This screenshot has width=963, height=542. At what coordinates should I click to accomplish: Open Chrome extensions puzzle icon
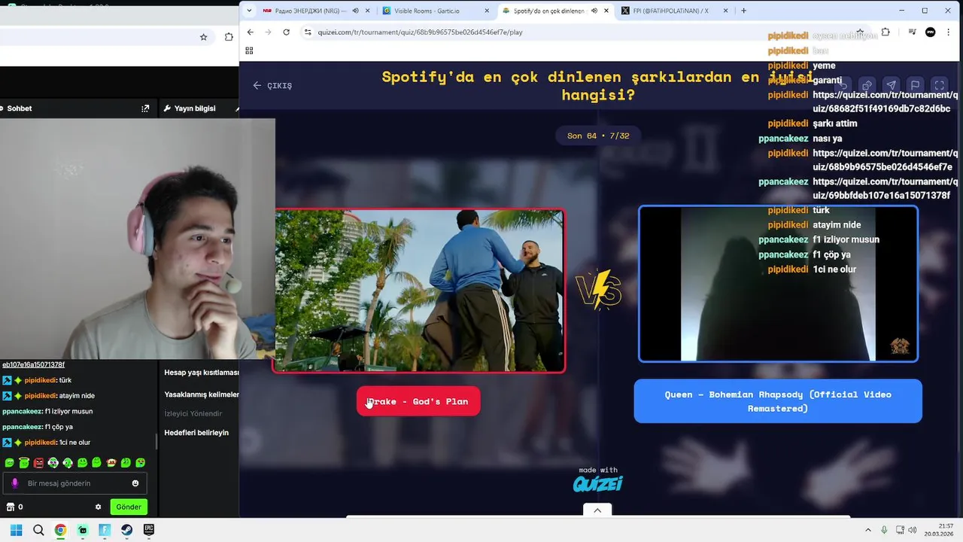pyautogui.click(x=886, y=32)
